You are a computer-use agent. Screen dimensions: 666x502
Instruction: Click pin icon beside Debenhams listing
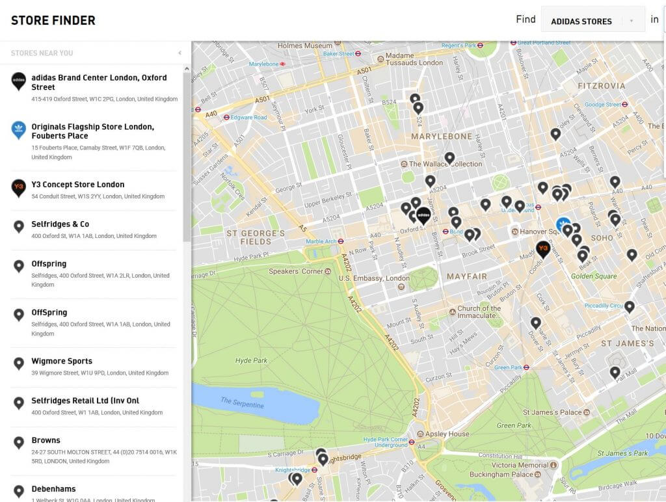pyautogui.click(x=19, y=492)
